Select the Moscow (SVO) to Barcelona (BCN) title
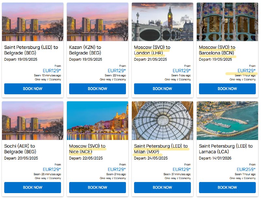This screenshot has height=198, width=261. pos(217,50)
